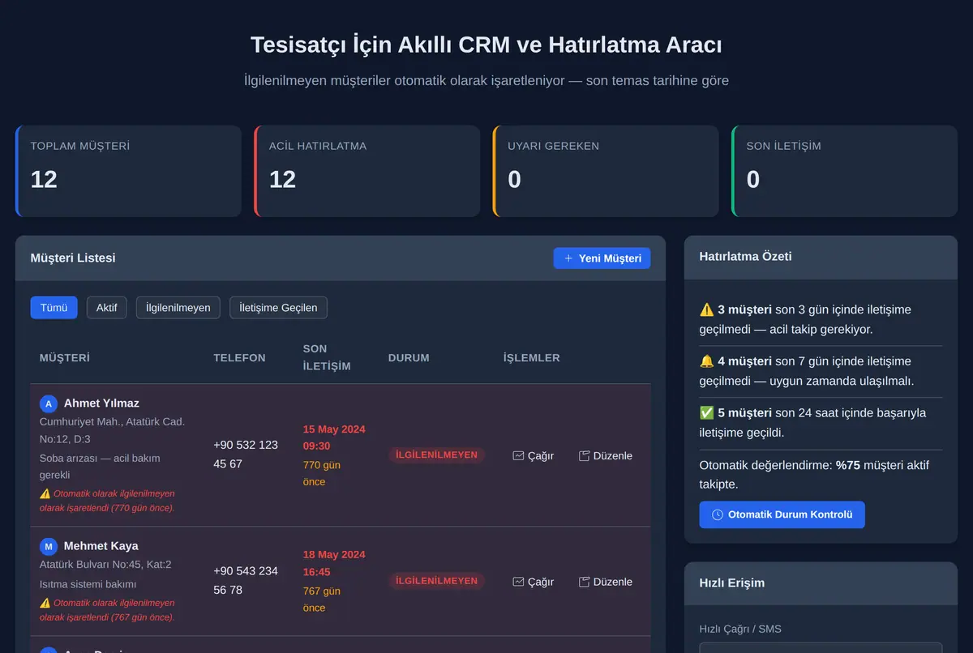Click the Düzenle icon in Ahmet Yılmaz row

(585, 455)
